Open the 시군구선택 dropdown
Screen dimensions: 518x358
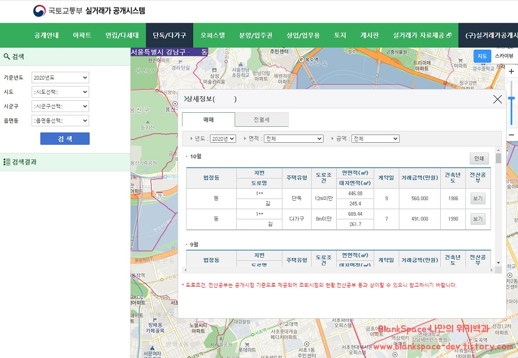(61, 106)
